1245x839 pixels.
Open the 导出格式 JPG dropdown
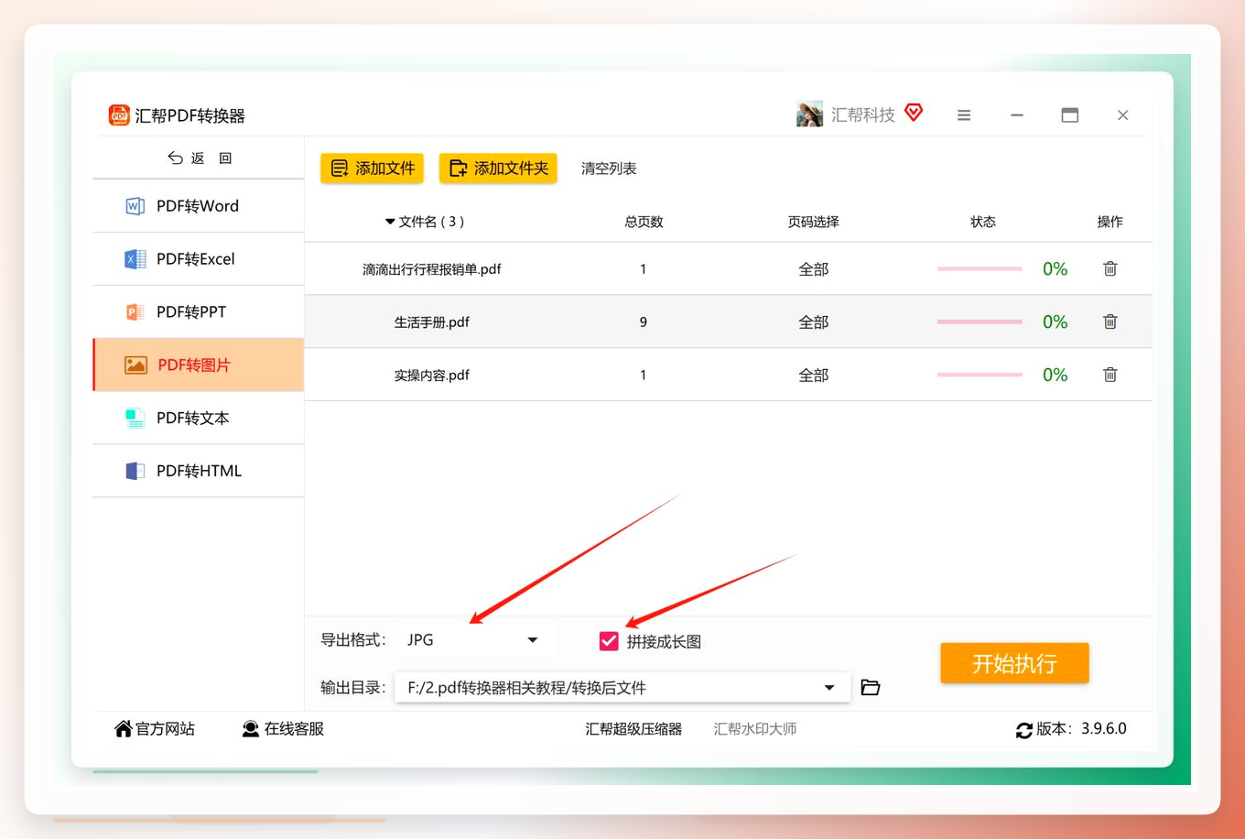tap(473, 639)
